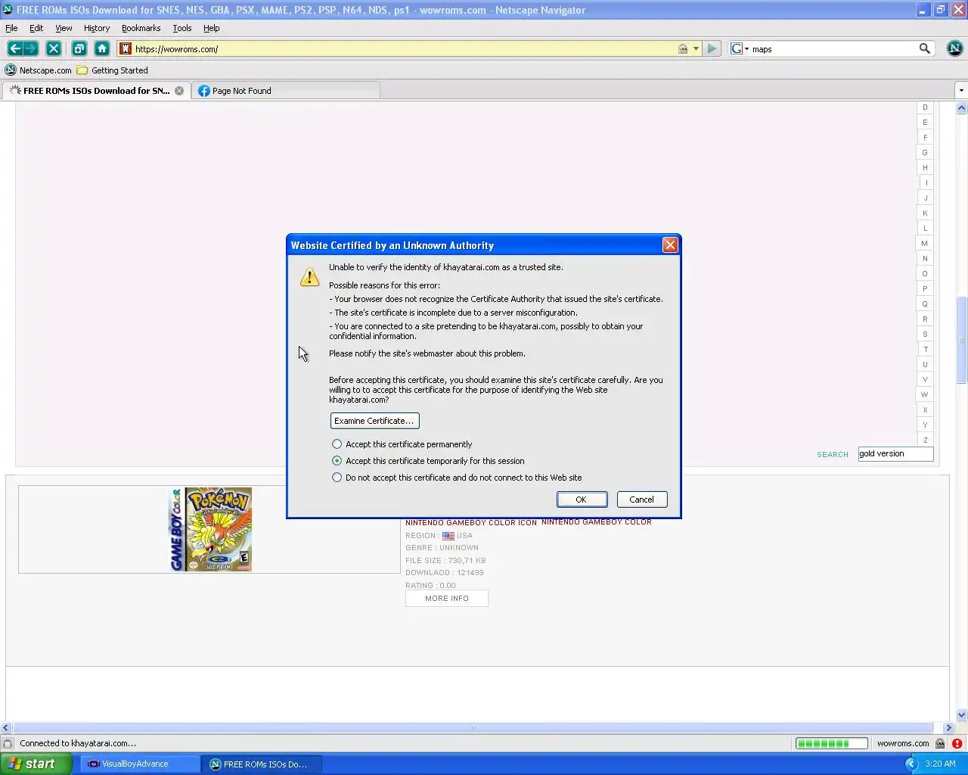Click the status bar padlock icon
The height and width of the screenshot is (775, 968).
click(x=940, y=743)
